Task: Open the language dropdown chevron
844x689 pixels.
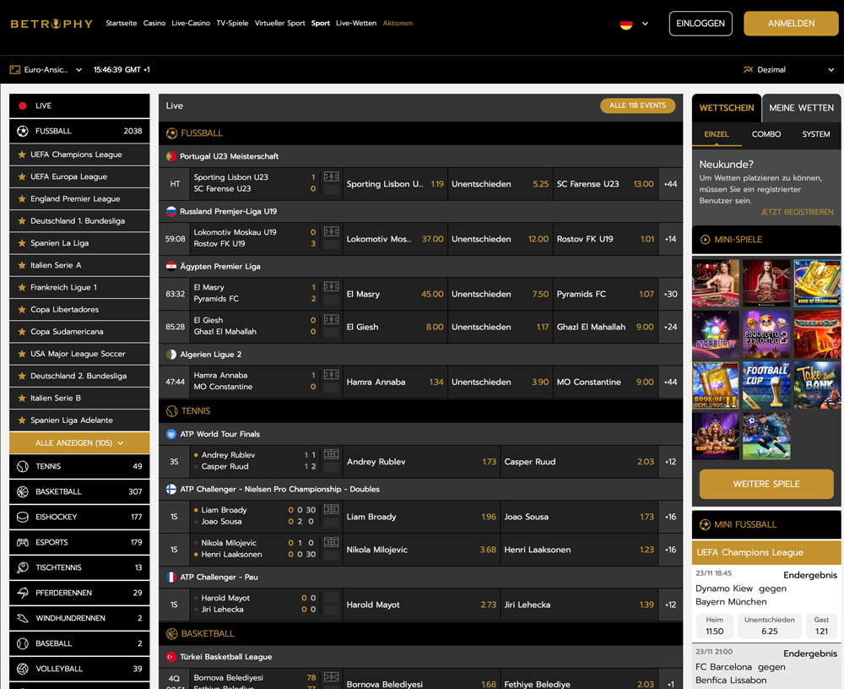Action: pos(645,24)
